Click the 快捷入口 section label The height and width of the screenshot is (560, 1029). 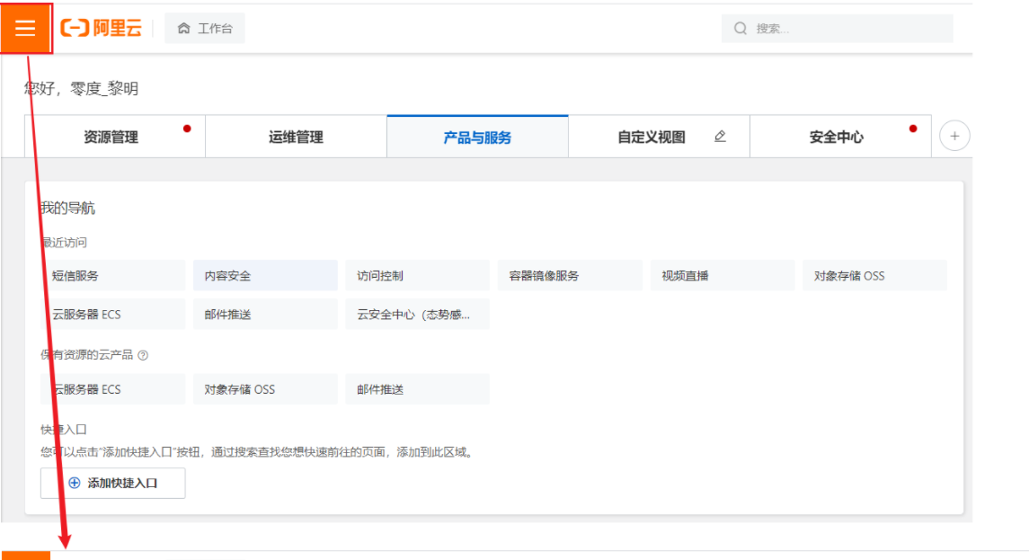coord(64,430)
